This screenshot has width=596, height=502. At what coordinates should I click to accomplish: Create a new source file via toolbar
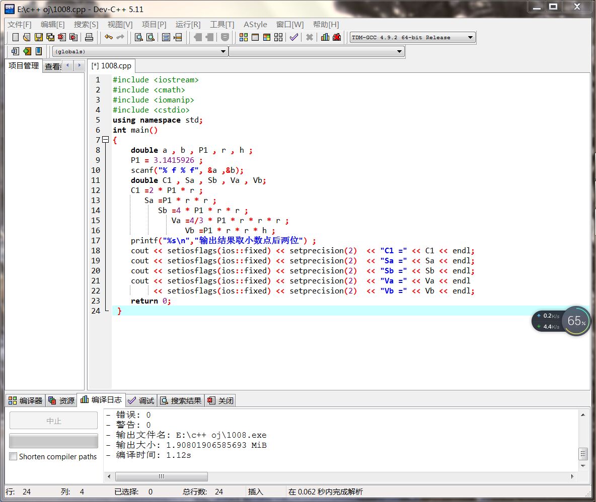tap(15, 37)
